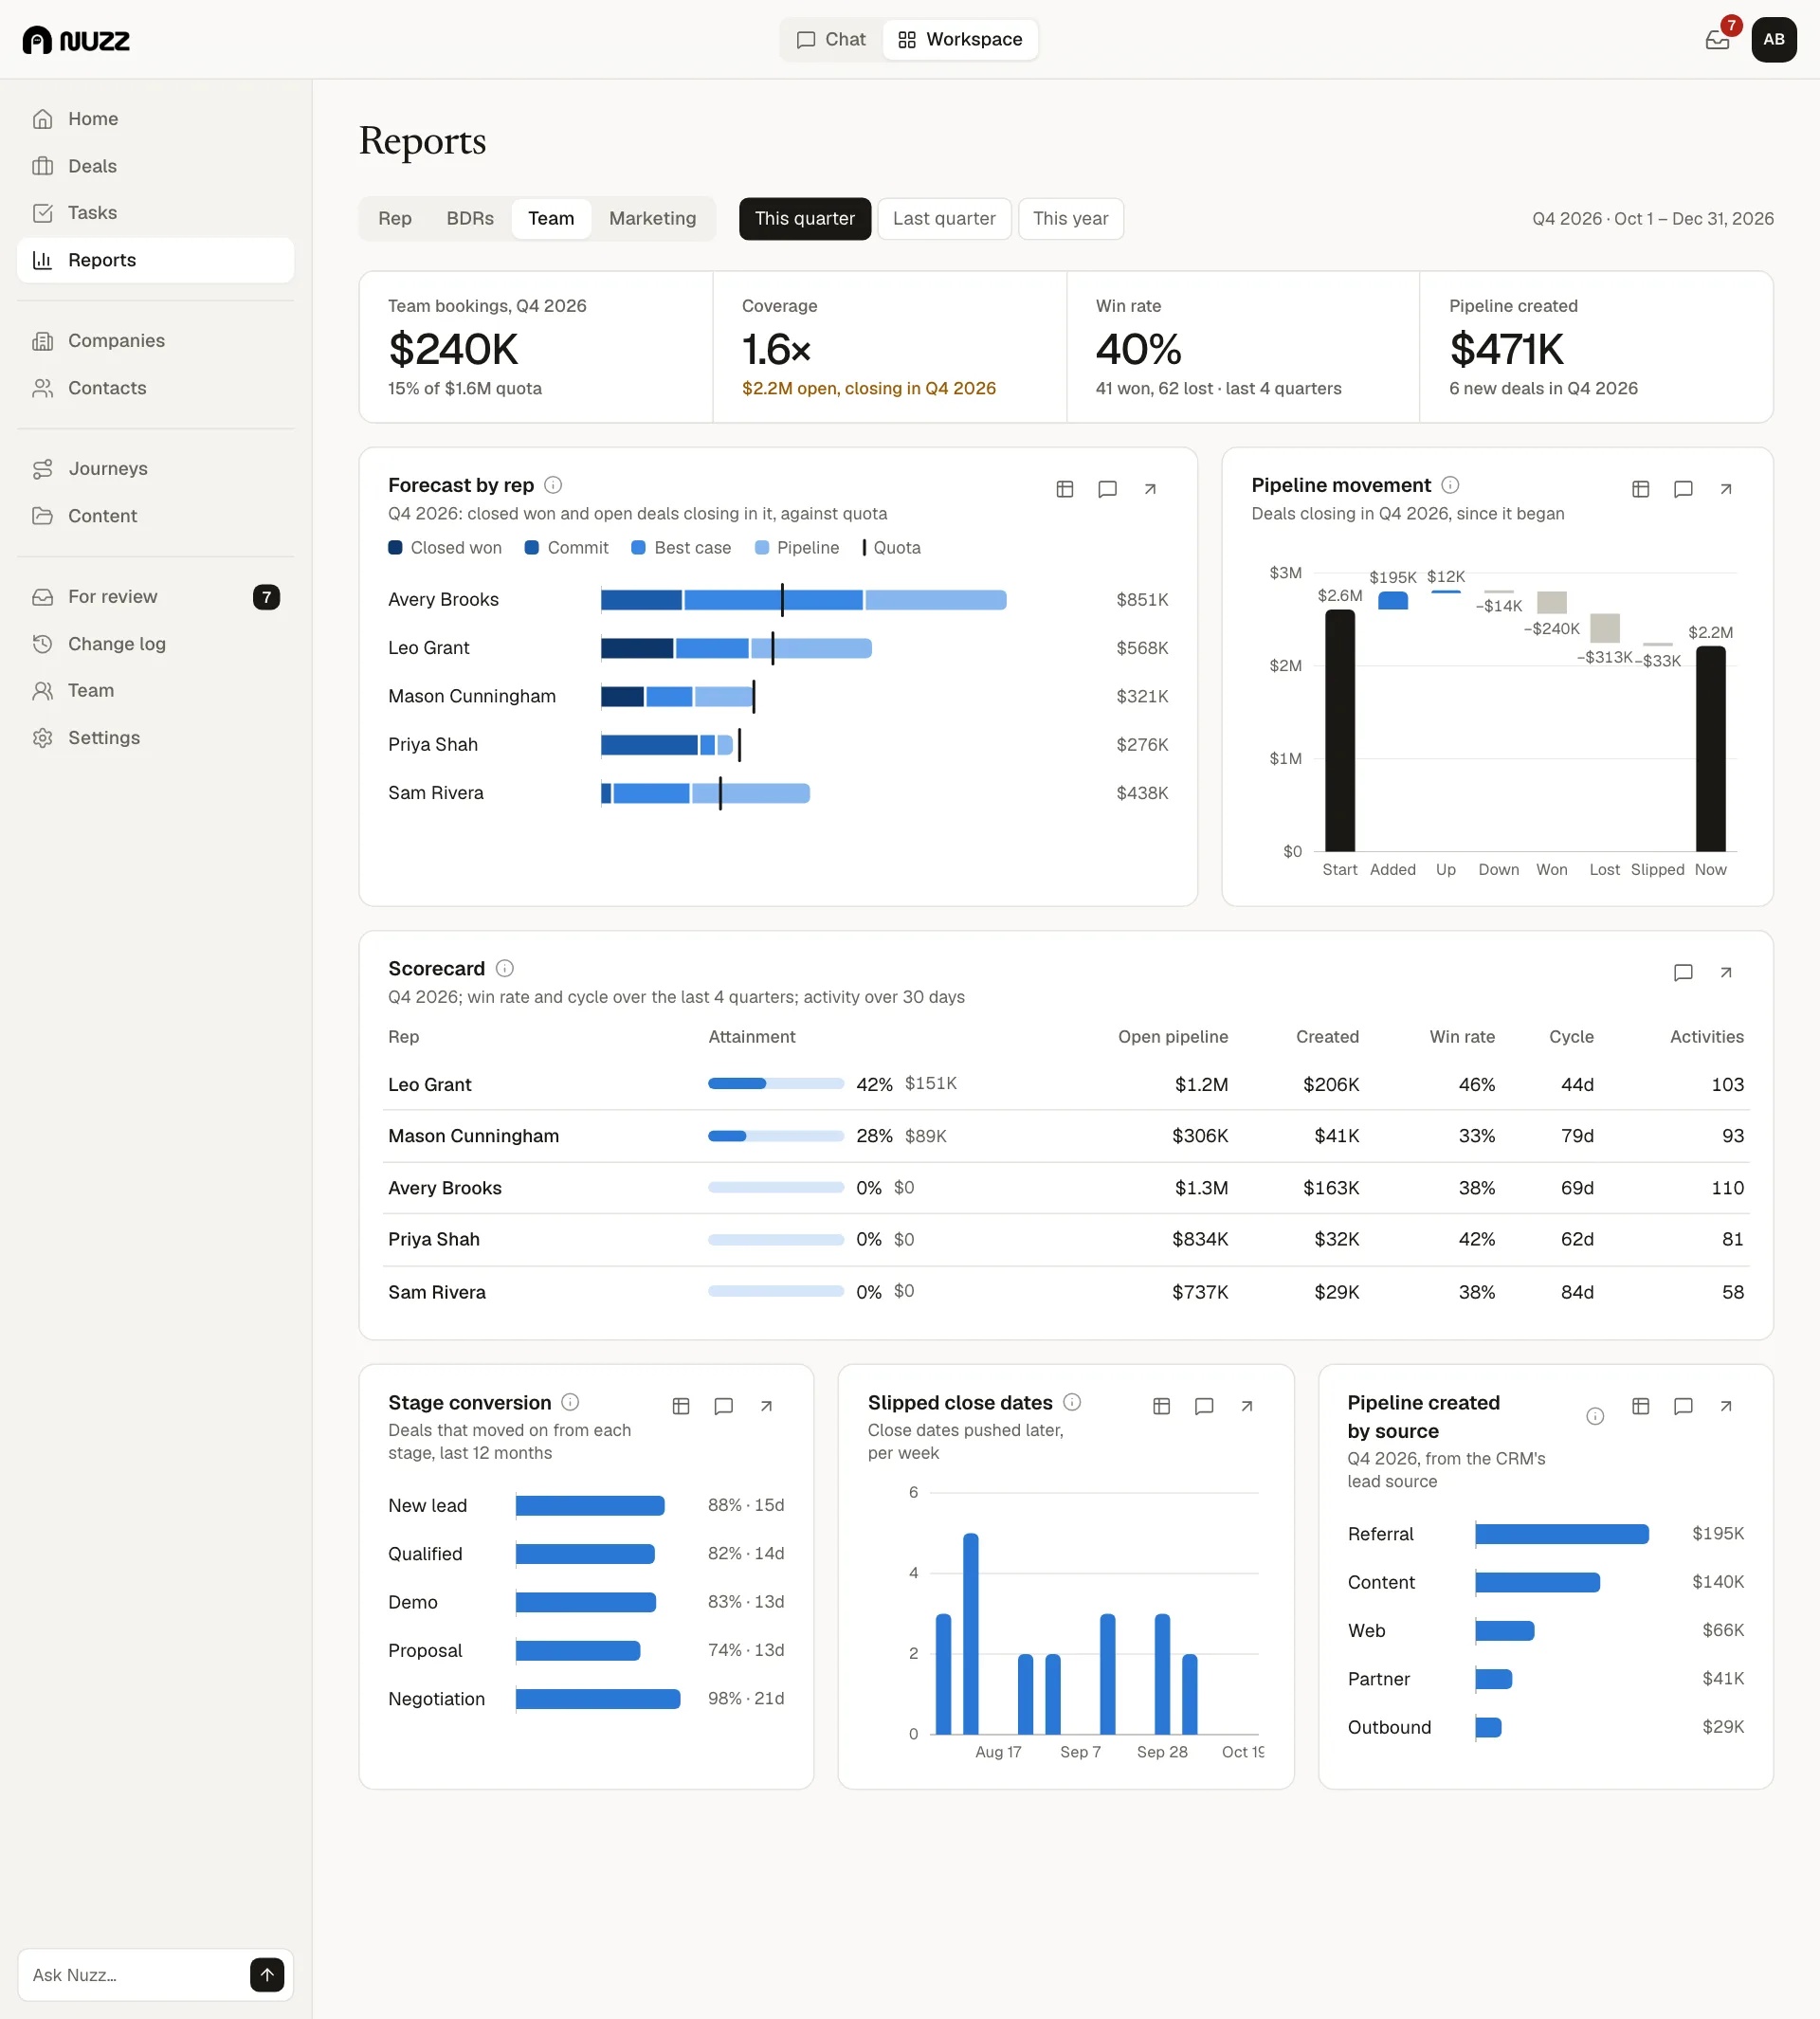The height and width of the screenshot is (2019, 1820).
Task: Show table view for Pipeline movement
Action: (x=1640, y=489)
